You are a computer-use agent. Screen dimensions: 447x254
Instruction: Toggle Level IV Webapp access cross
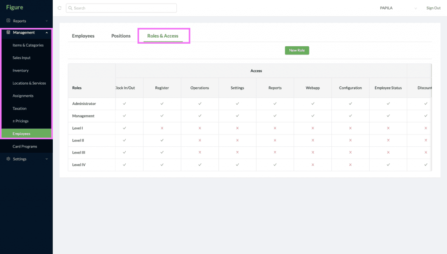313,165
